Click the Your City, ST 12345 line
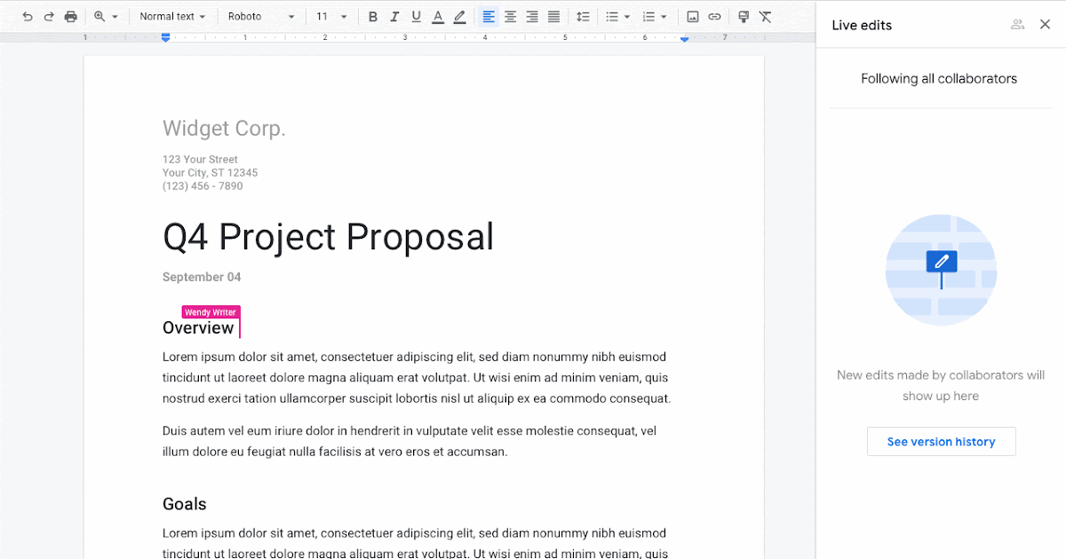The width and height of the screenshot is (1066, 559). point(211,173)
